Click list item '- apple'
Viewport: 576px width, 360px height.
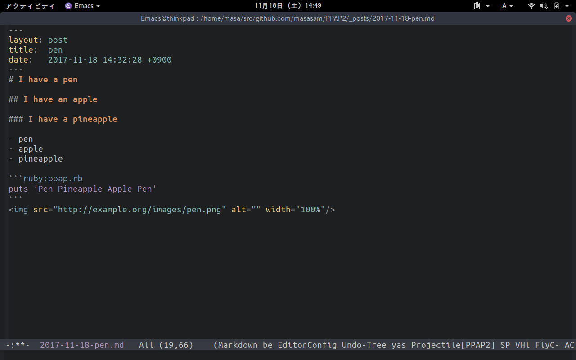point(26,149)
